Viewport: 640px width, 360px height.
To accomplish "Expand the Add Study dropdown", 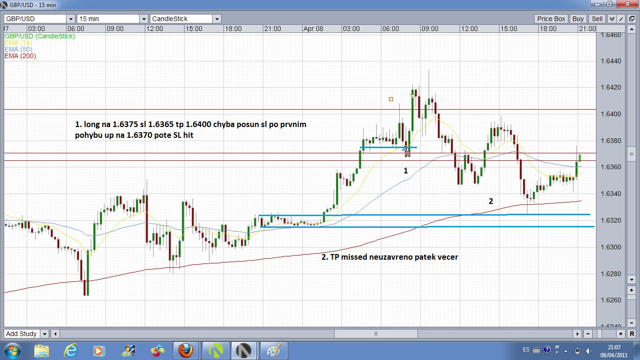I will click(x=45, y=334).
